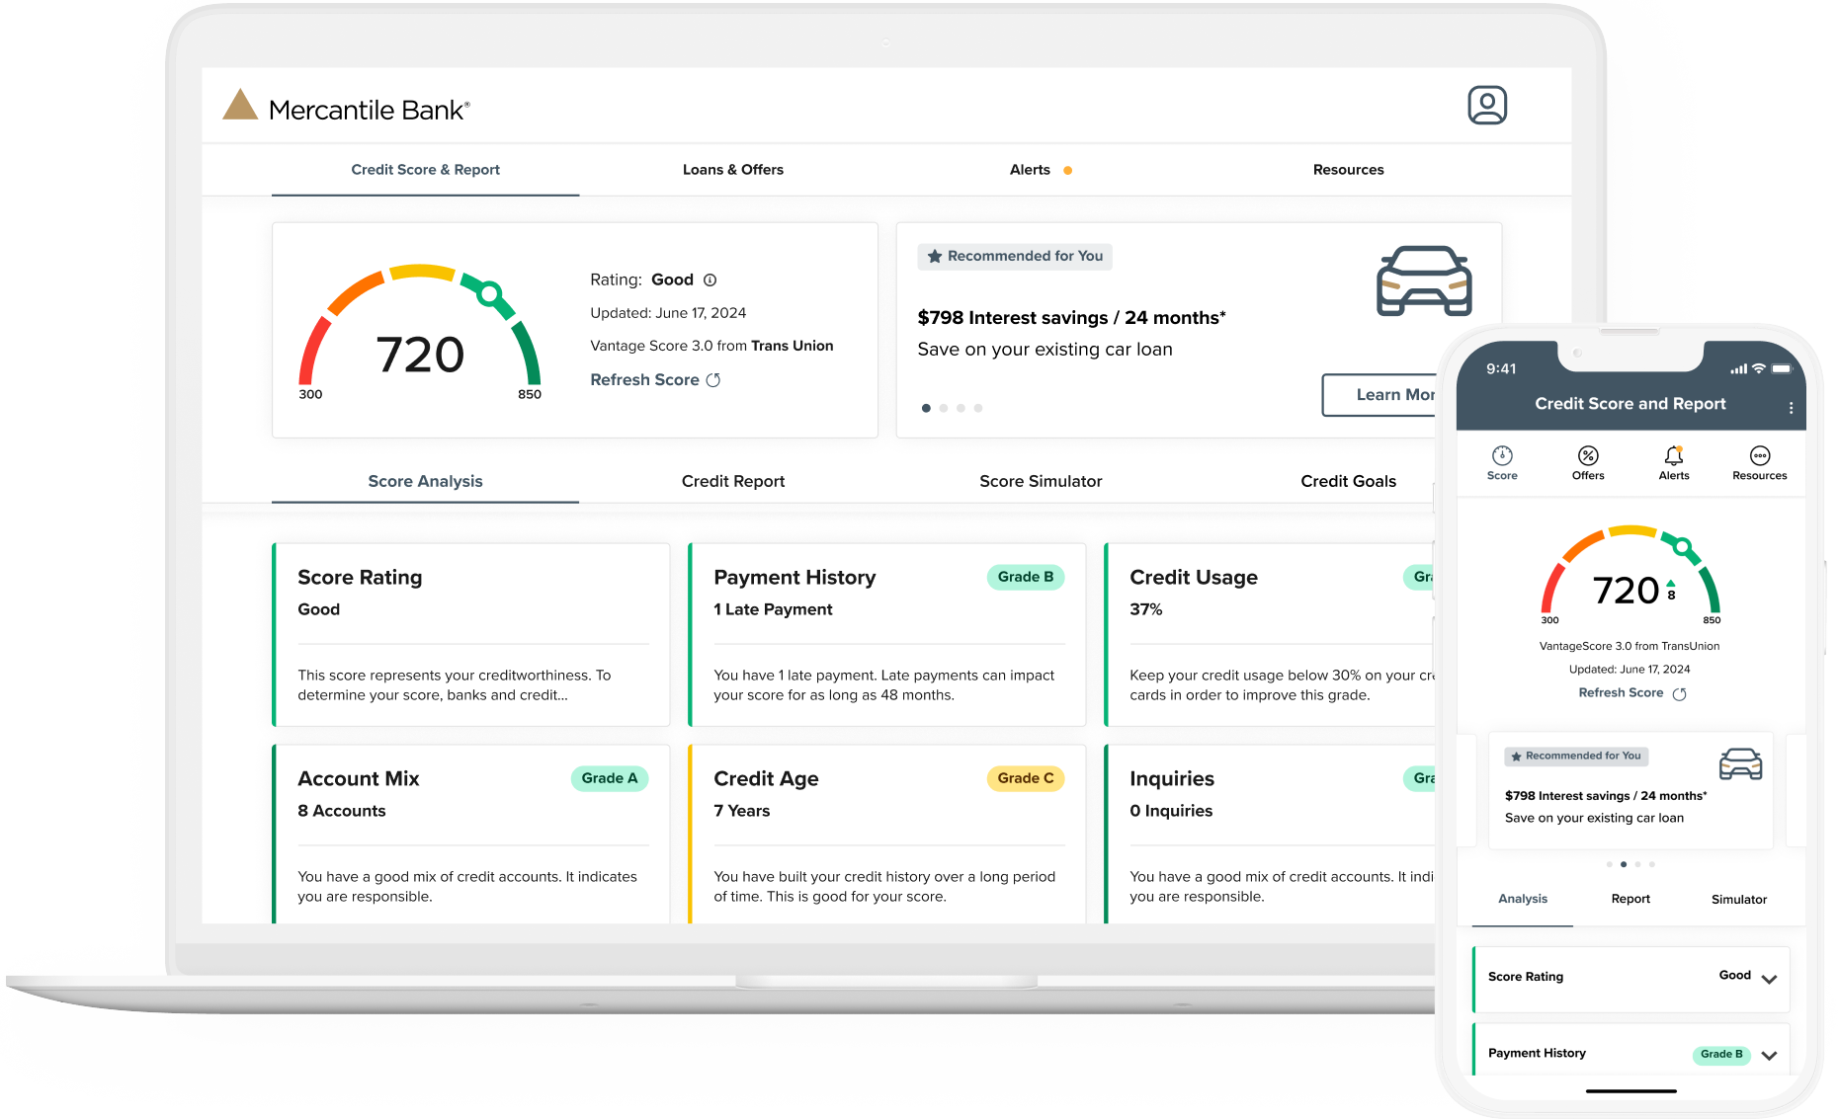Screen dimensions: 1839x1119
Task: Tap the Alerts bell icon on the phone
Action: 1673,455
